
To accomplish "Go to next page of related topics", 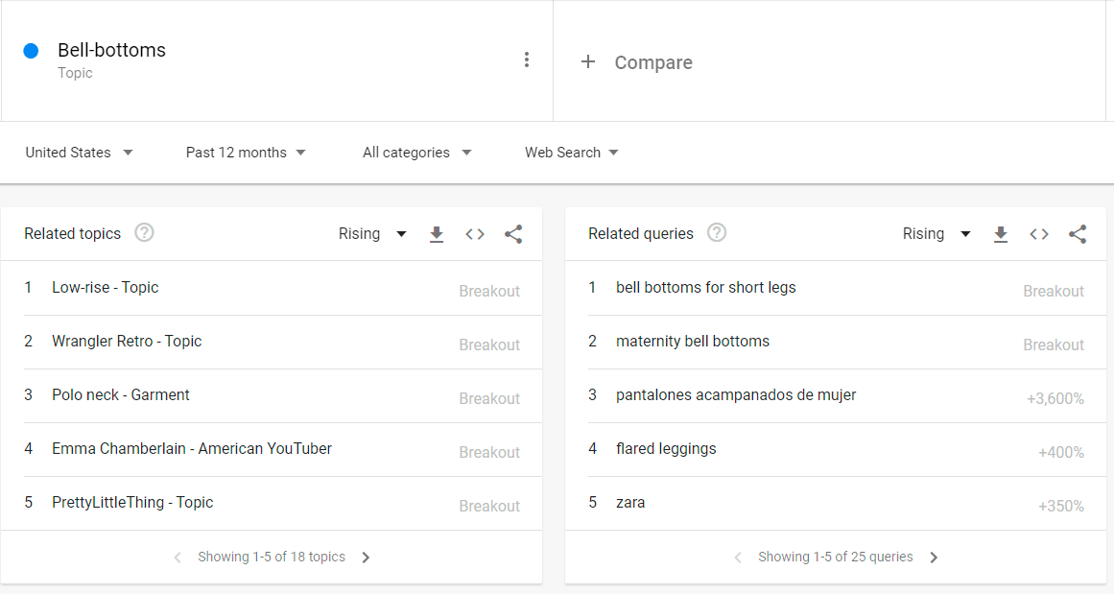I will (366, 558).
